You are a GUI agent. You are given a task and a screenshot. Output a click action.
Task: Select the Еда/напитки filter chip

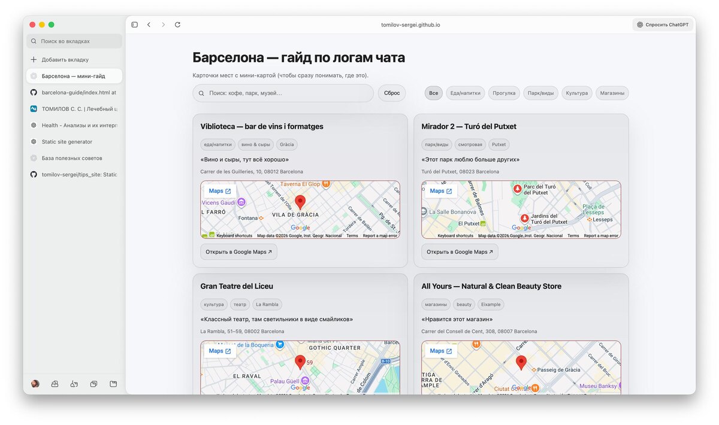tap(466, 93)
